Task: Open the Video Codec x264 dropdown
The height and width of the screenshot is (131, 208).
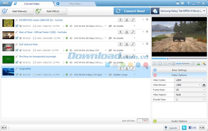Action: 190,80
